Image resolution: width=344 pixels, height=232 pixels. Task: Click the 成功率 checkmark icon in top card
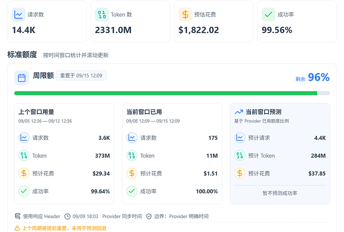click(x=268, y=14)
